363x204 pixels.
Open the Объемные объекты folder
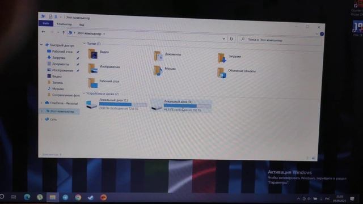pos(237,73)
